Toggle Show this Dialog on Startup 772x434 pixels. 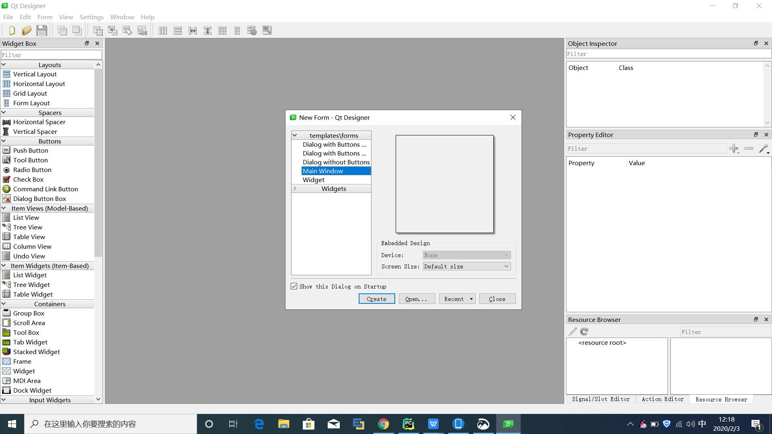click(294, 286)
